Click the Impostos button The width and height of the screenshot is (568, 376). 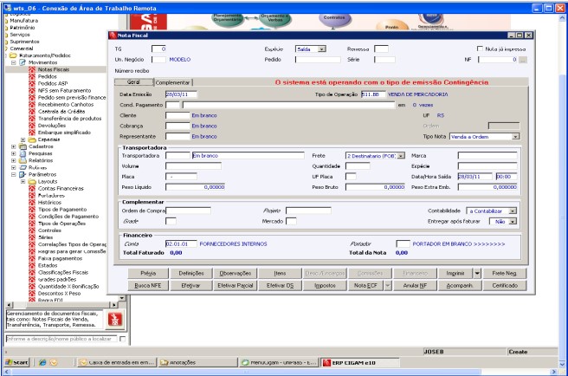coord(325,286)
